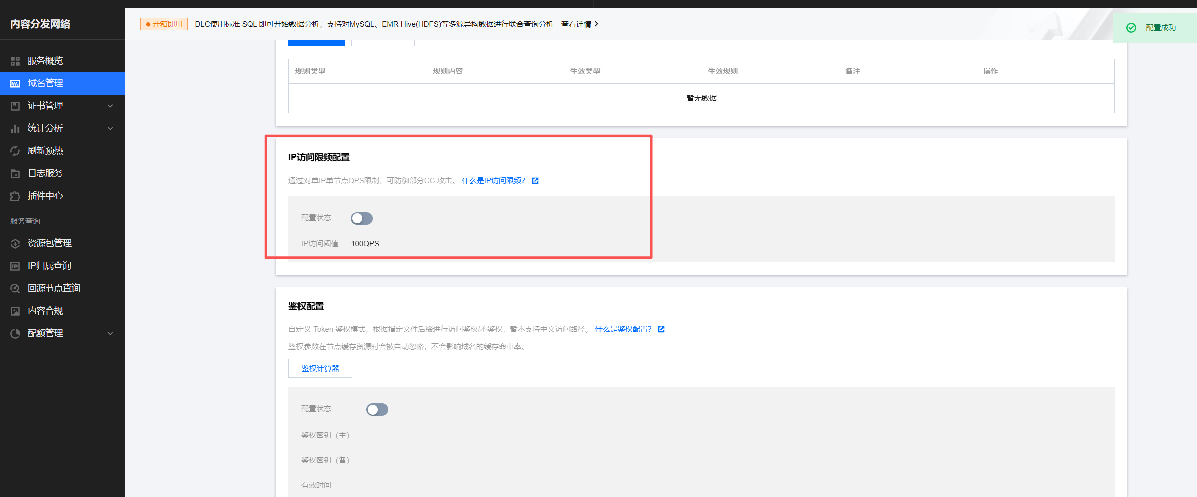Click the 内容合规 image icon
The image size is (1197, 497).
(x=15, y=311)
